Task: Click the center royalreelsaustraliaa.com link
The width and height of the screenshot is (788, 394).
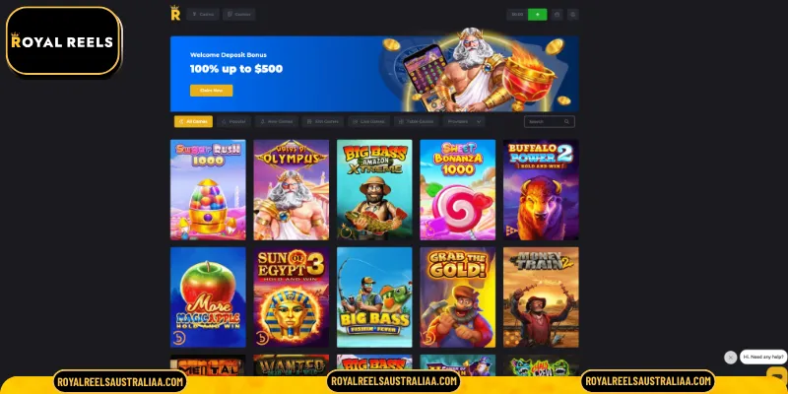Action: pyautogui.click(x=393, y=381)
